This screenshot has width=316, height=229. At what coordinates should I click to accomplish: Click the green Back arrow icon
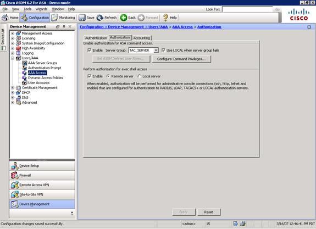tap(124, 18)
